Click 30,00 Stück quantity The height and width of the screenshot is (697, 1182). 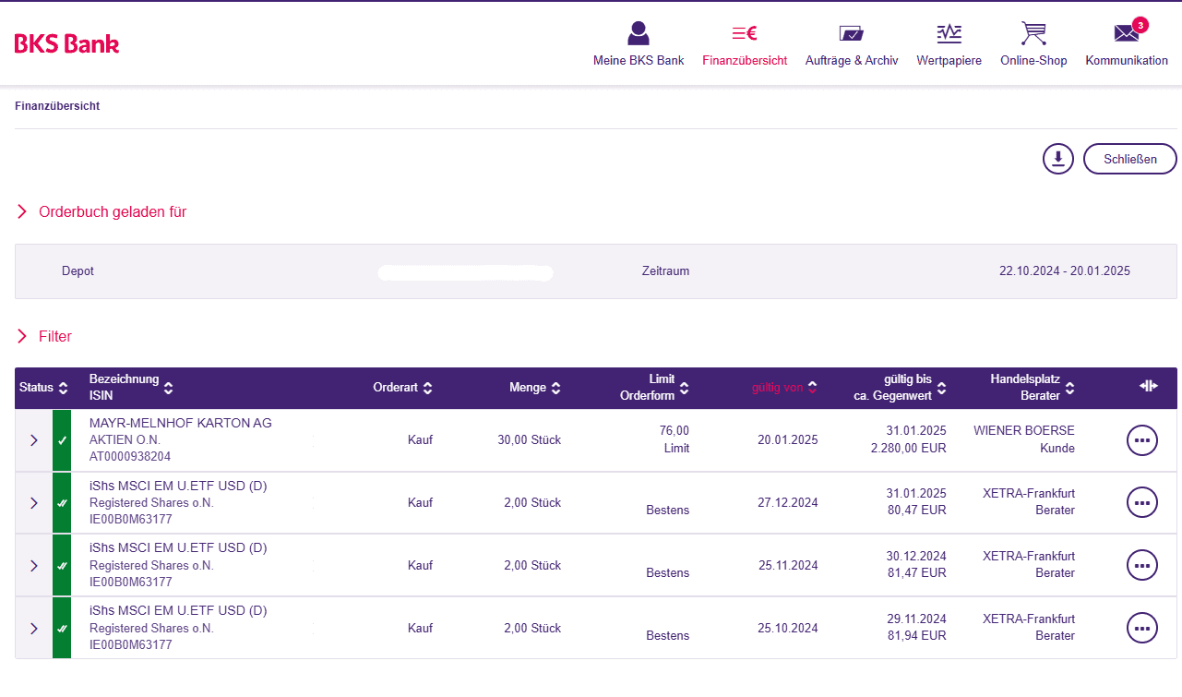click(529, 439)
